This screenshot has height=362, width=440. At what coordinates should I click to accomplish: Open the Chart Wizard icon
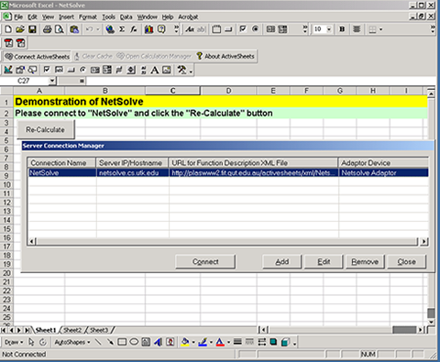148,29
